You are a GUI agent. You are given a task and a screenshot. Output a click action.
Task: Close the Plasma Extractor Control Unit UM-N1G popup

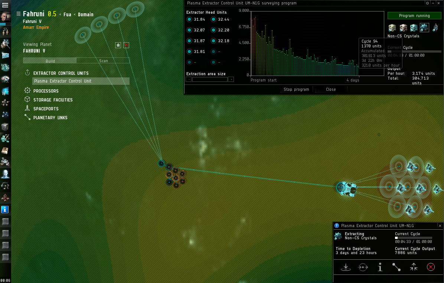[440, 226]
